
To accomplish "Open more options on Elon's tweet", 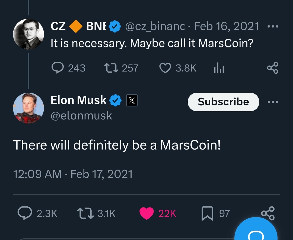I will click(x=273, y=102).
